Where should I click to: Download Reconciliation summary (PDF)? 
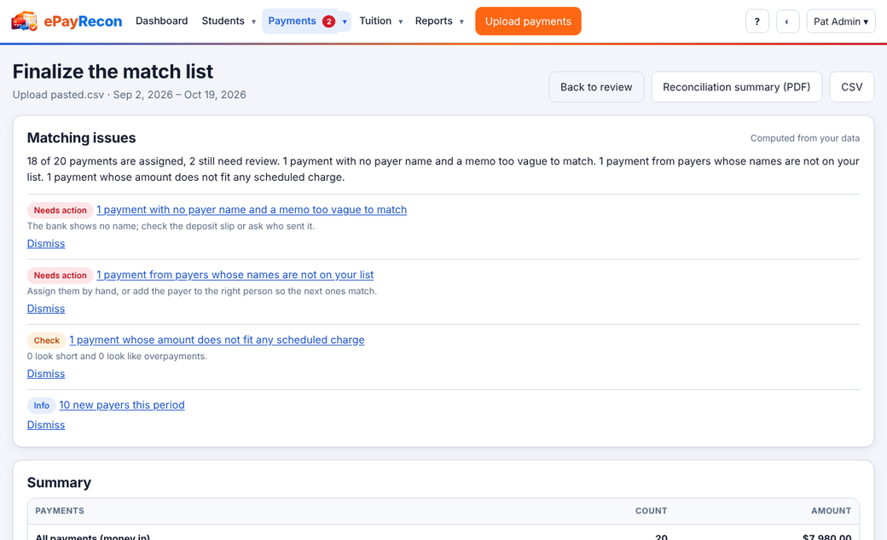[737, 87]
